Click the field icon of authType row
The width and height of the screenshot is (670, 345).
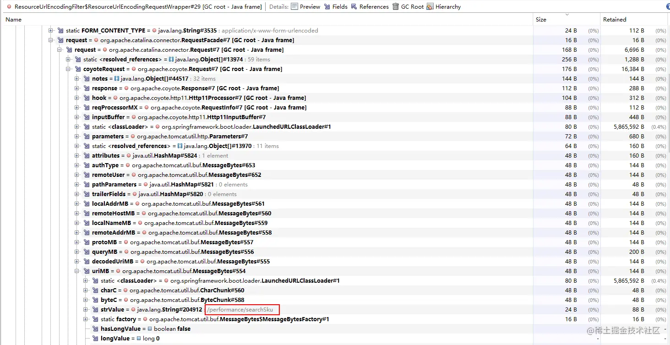click(x=87, y=165)
